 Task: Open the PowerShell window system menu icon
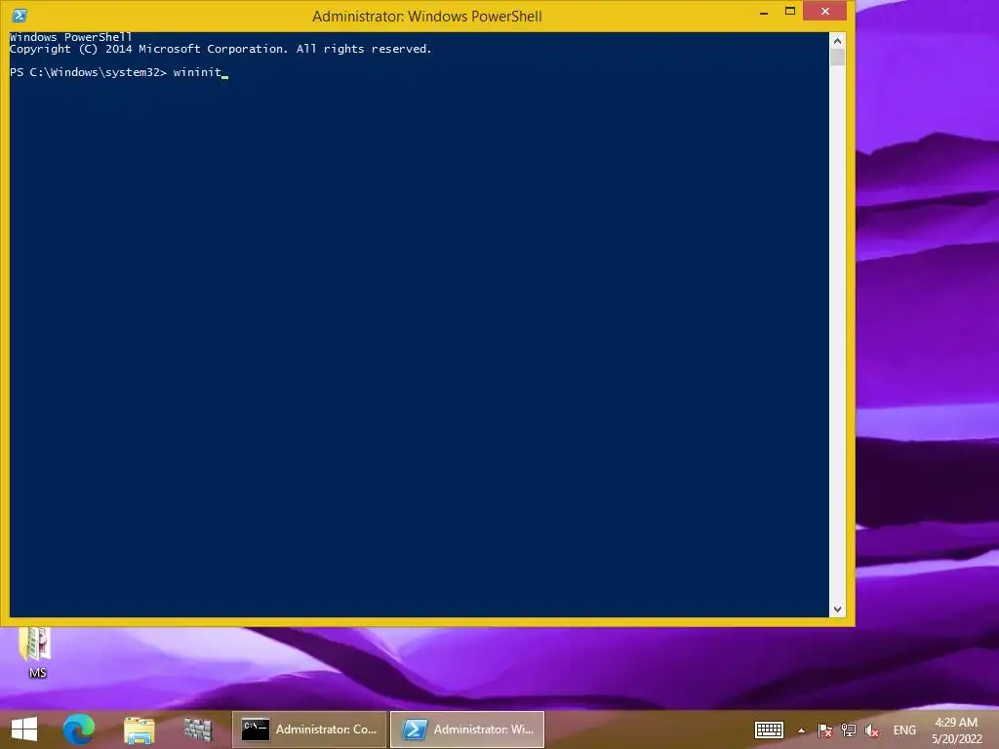click(x=20, y=16)
